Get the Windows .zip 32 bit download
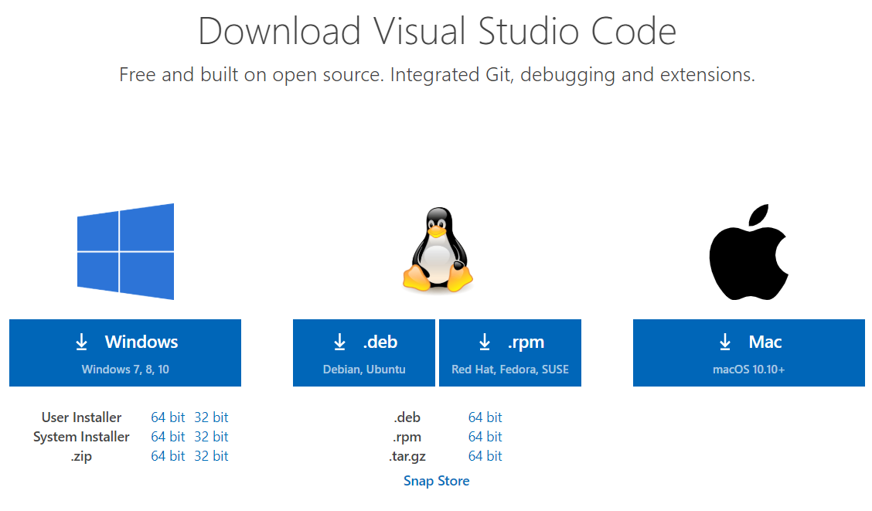872x511 pixels. (x=211, y=456)
